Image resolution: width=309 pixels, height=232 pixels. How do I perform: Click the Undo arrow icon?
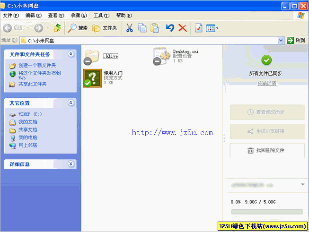coord(170,28)
